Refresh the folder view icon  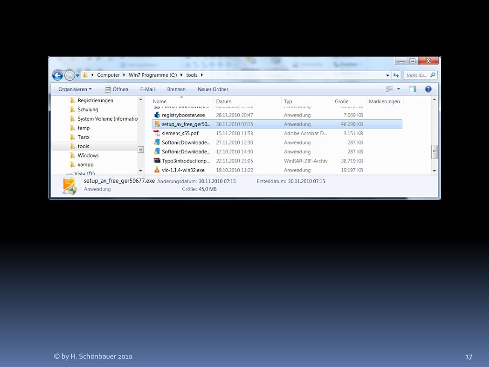[x=396, y=75]
